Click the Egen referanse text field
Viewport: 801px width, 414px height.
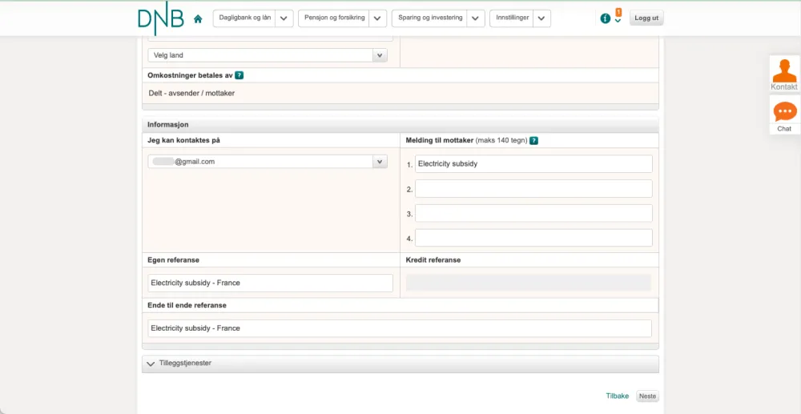(271, 283)
